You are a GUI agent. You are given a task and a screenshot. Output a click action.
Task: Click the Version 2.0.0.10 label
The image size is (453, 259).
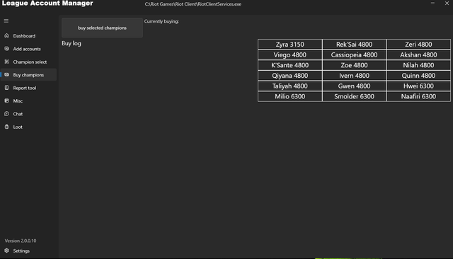coord(21,241)
